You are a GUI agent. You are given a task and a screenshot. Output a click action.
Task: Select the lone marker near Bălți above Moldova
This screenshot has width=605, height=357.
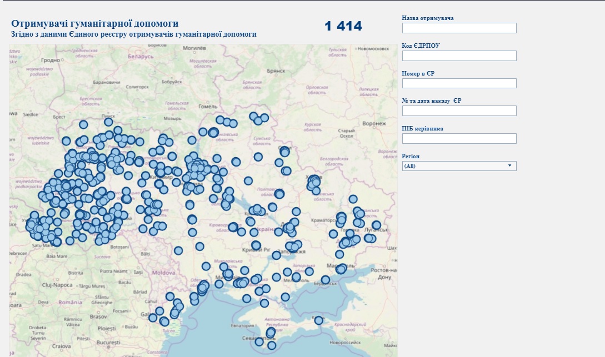[x=178, y=250]
